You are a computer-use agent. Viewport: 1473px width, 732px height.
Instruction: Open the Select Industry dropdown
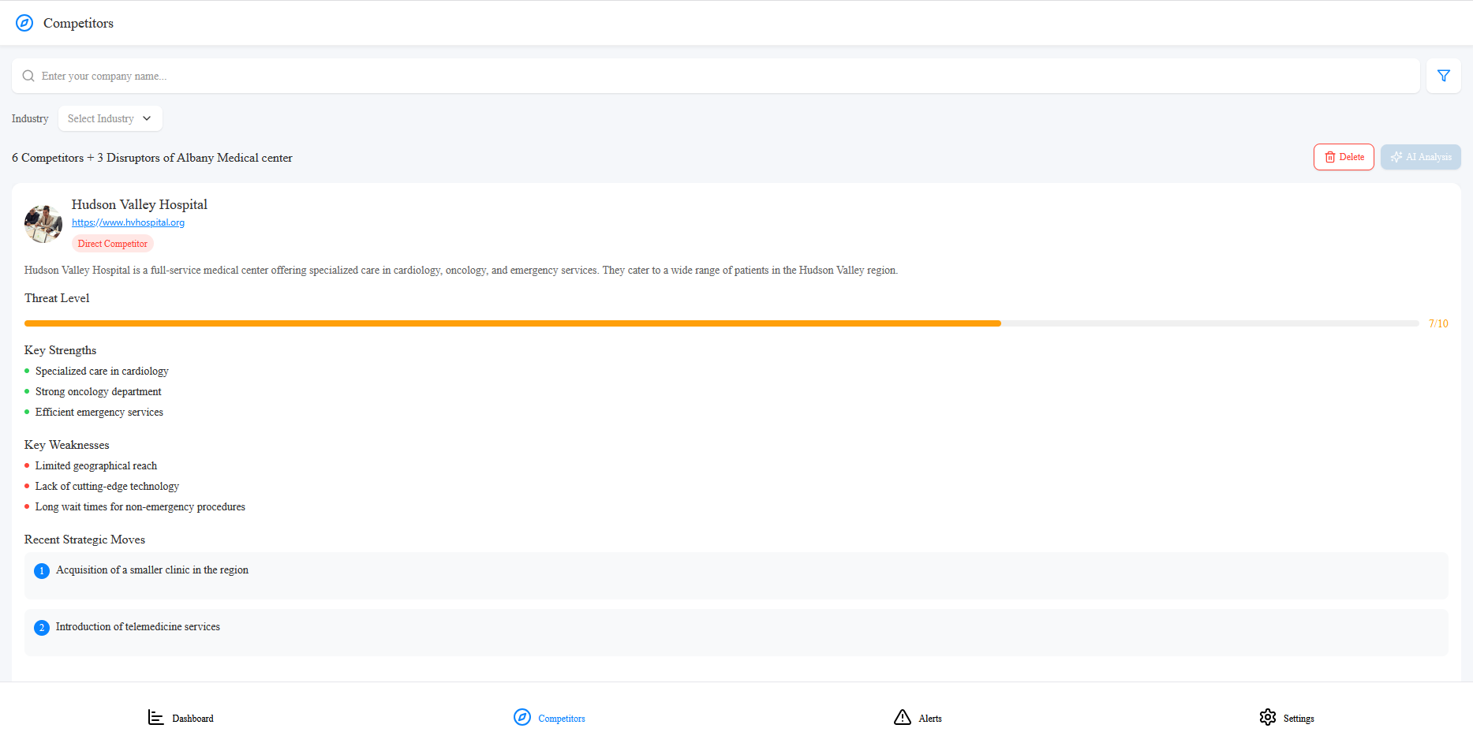click(x=110, y=118)
